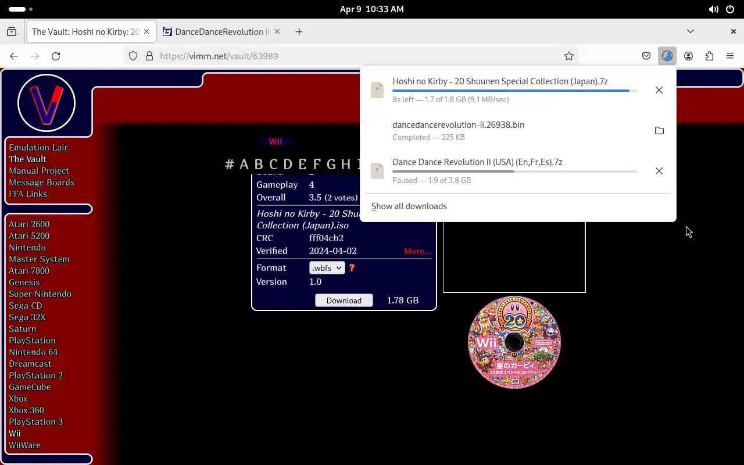Open Firefox View recent browsing
The height and width of the screenshot is (465, 744).
12,31
